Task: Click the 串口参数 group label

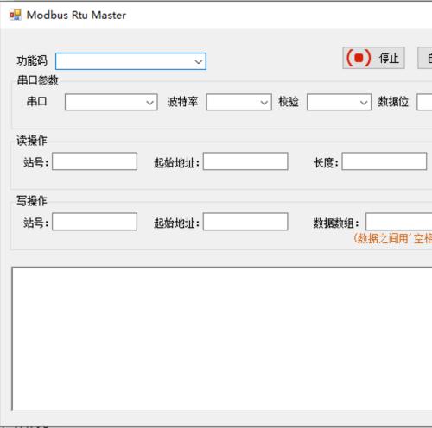Action: point(38,80)
